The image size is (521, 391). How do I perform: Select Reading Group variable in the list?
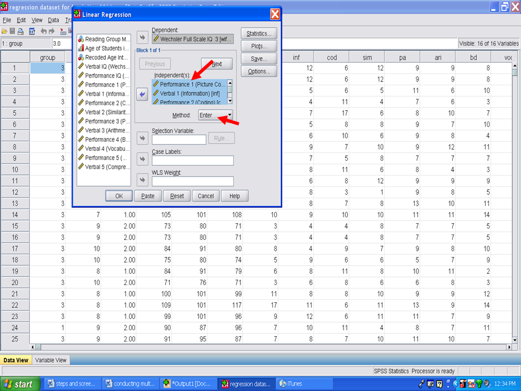(x=107, y=39)
